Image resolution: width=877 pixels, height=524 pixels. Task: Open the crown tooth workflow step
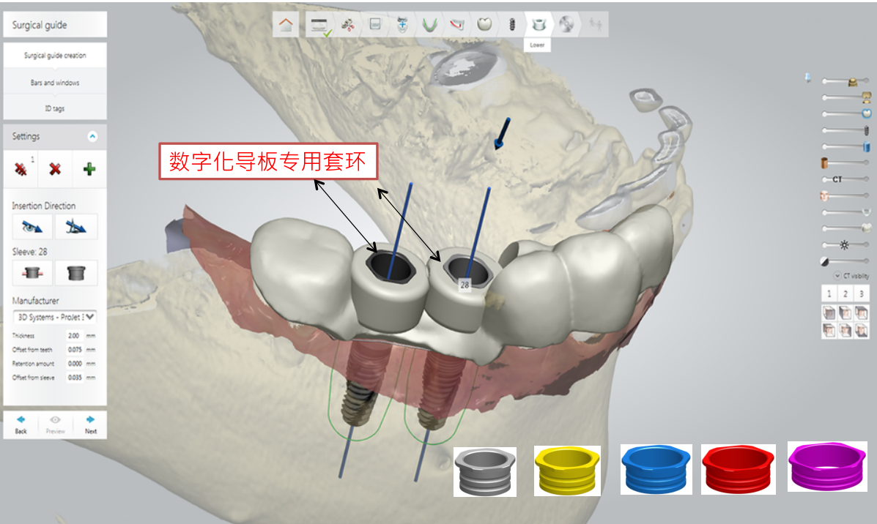click(484, 25)
